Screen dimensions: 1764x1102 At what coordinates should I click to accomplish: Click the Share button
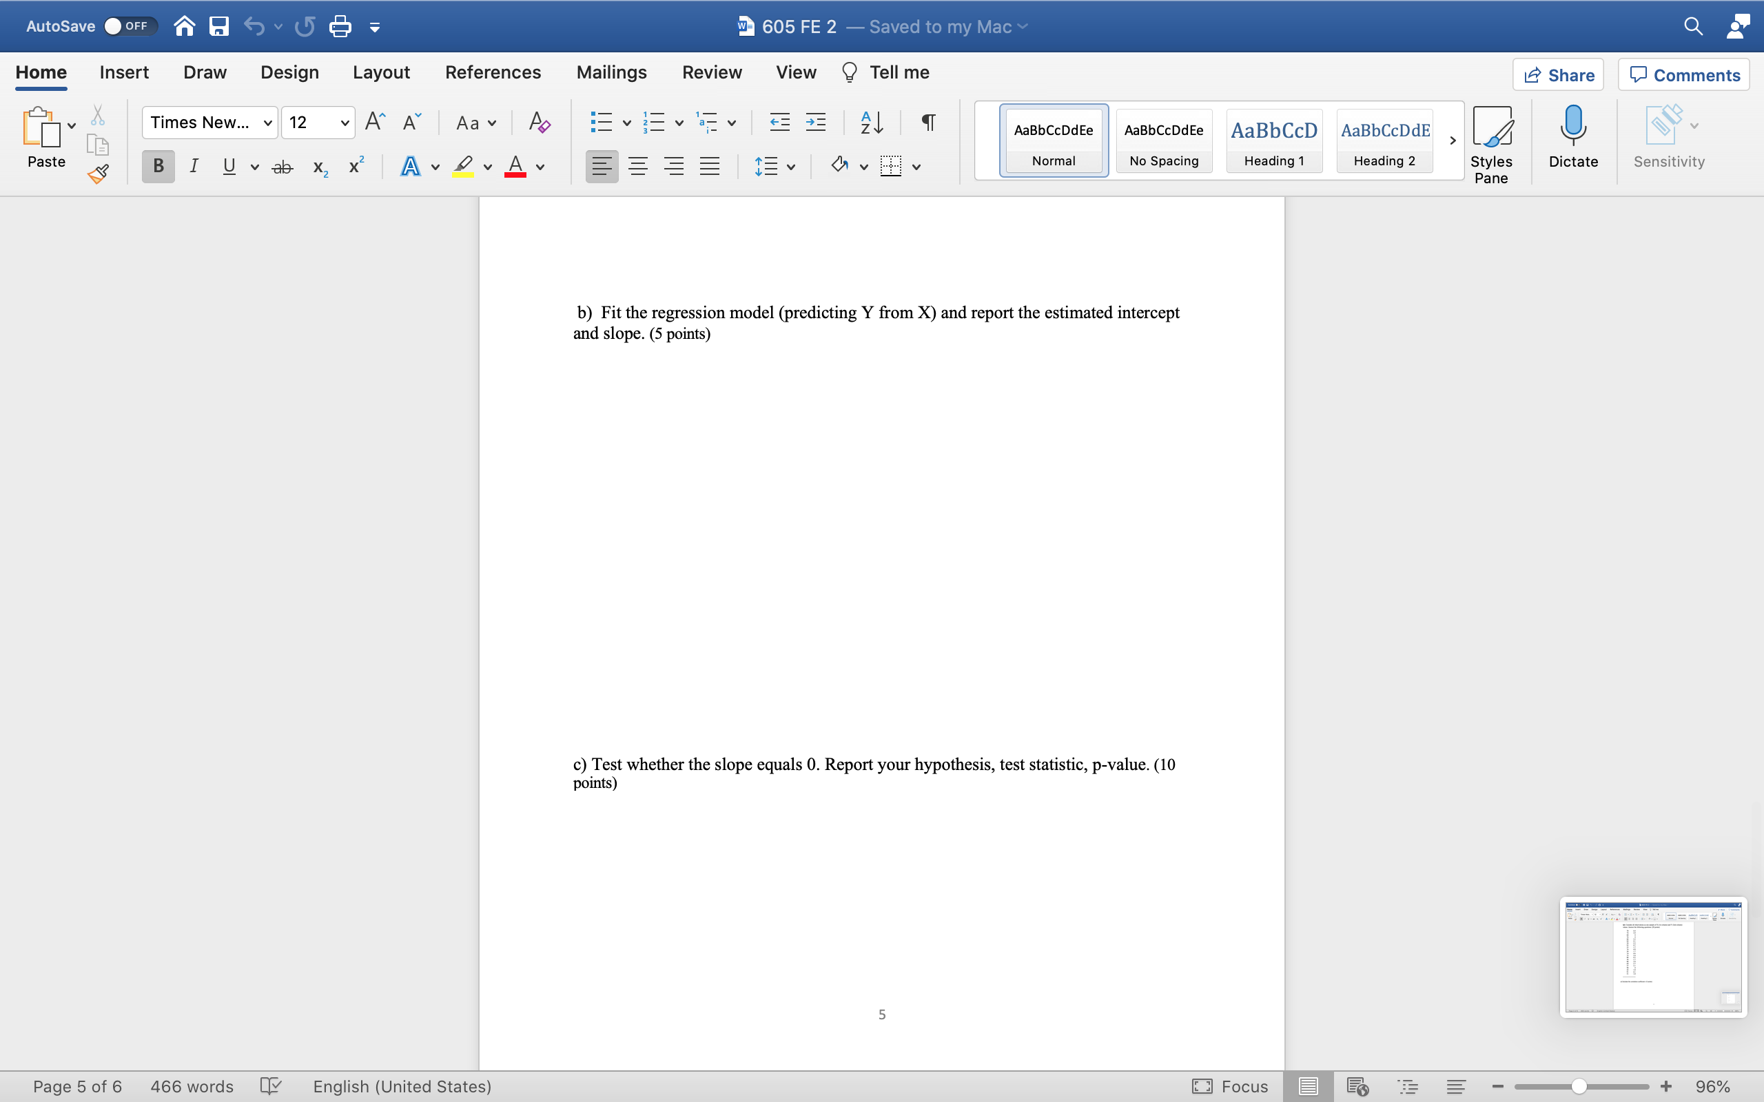pyautogui.click(x=1559, y=74)
